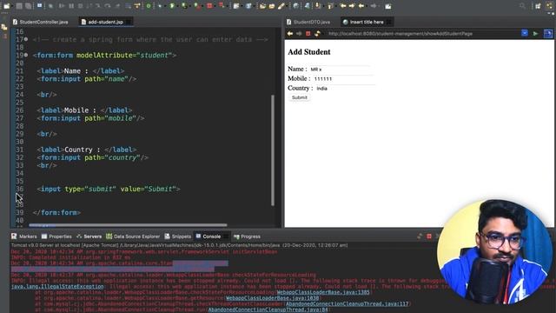This screenshot has height=313, width=556.
Task: Click the browser URL address field
Action: 423,33
